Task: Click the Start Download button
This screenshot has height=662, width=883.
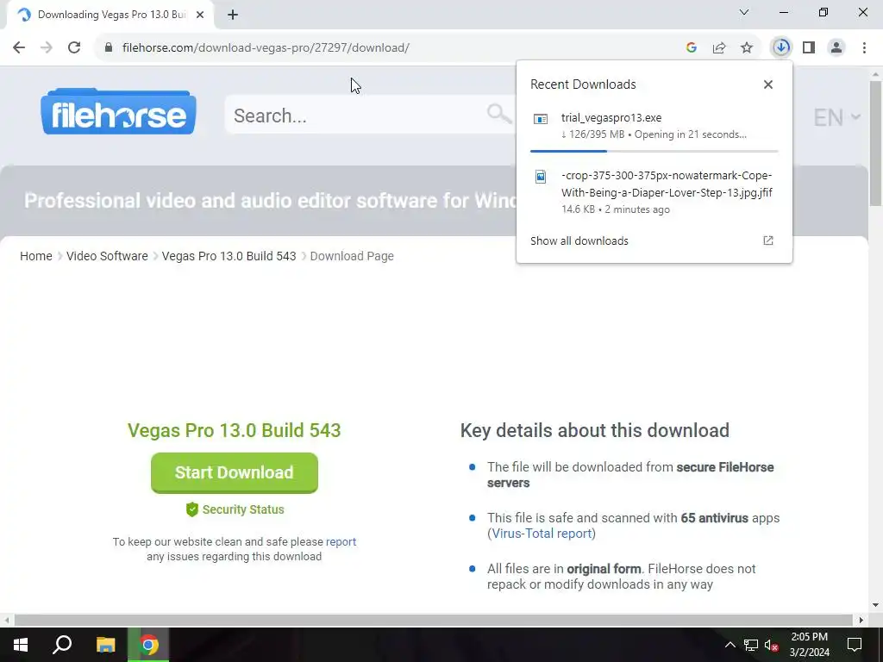Action: (x=235, y=473)
